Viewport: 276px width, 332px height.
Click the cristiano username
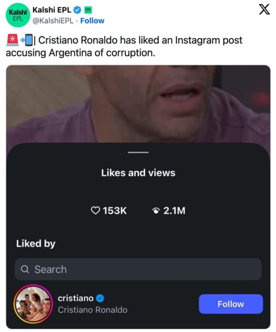click(x=76, y=298)
